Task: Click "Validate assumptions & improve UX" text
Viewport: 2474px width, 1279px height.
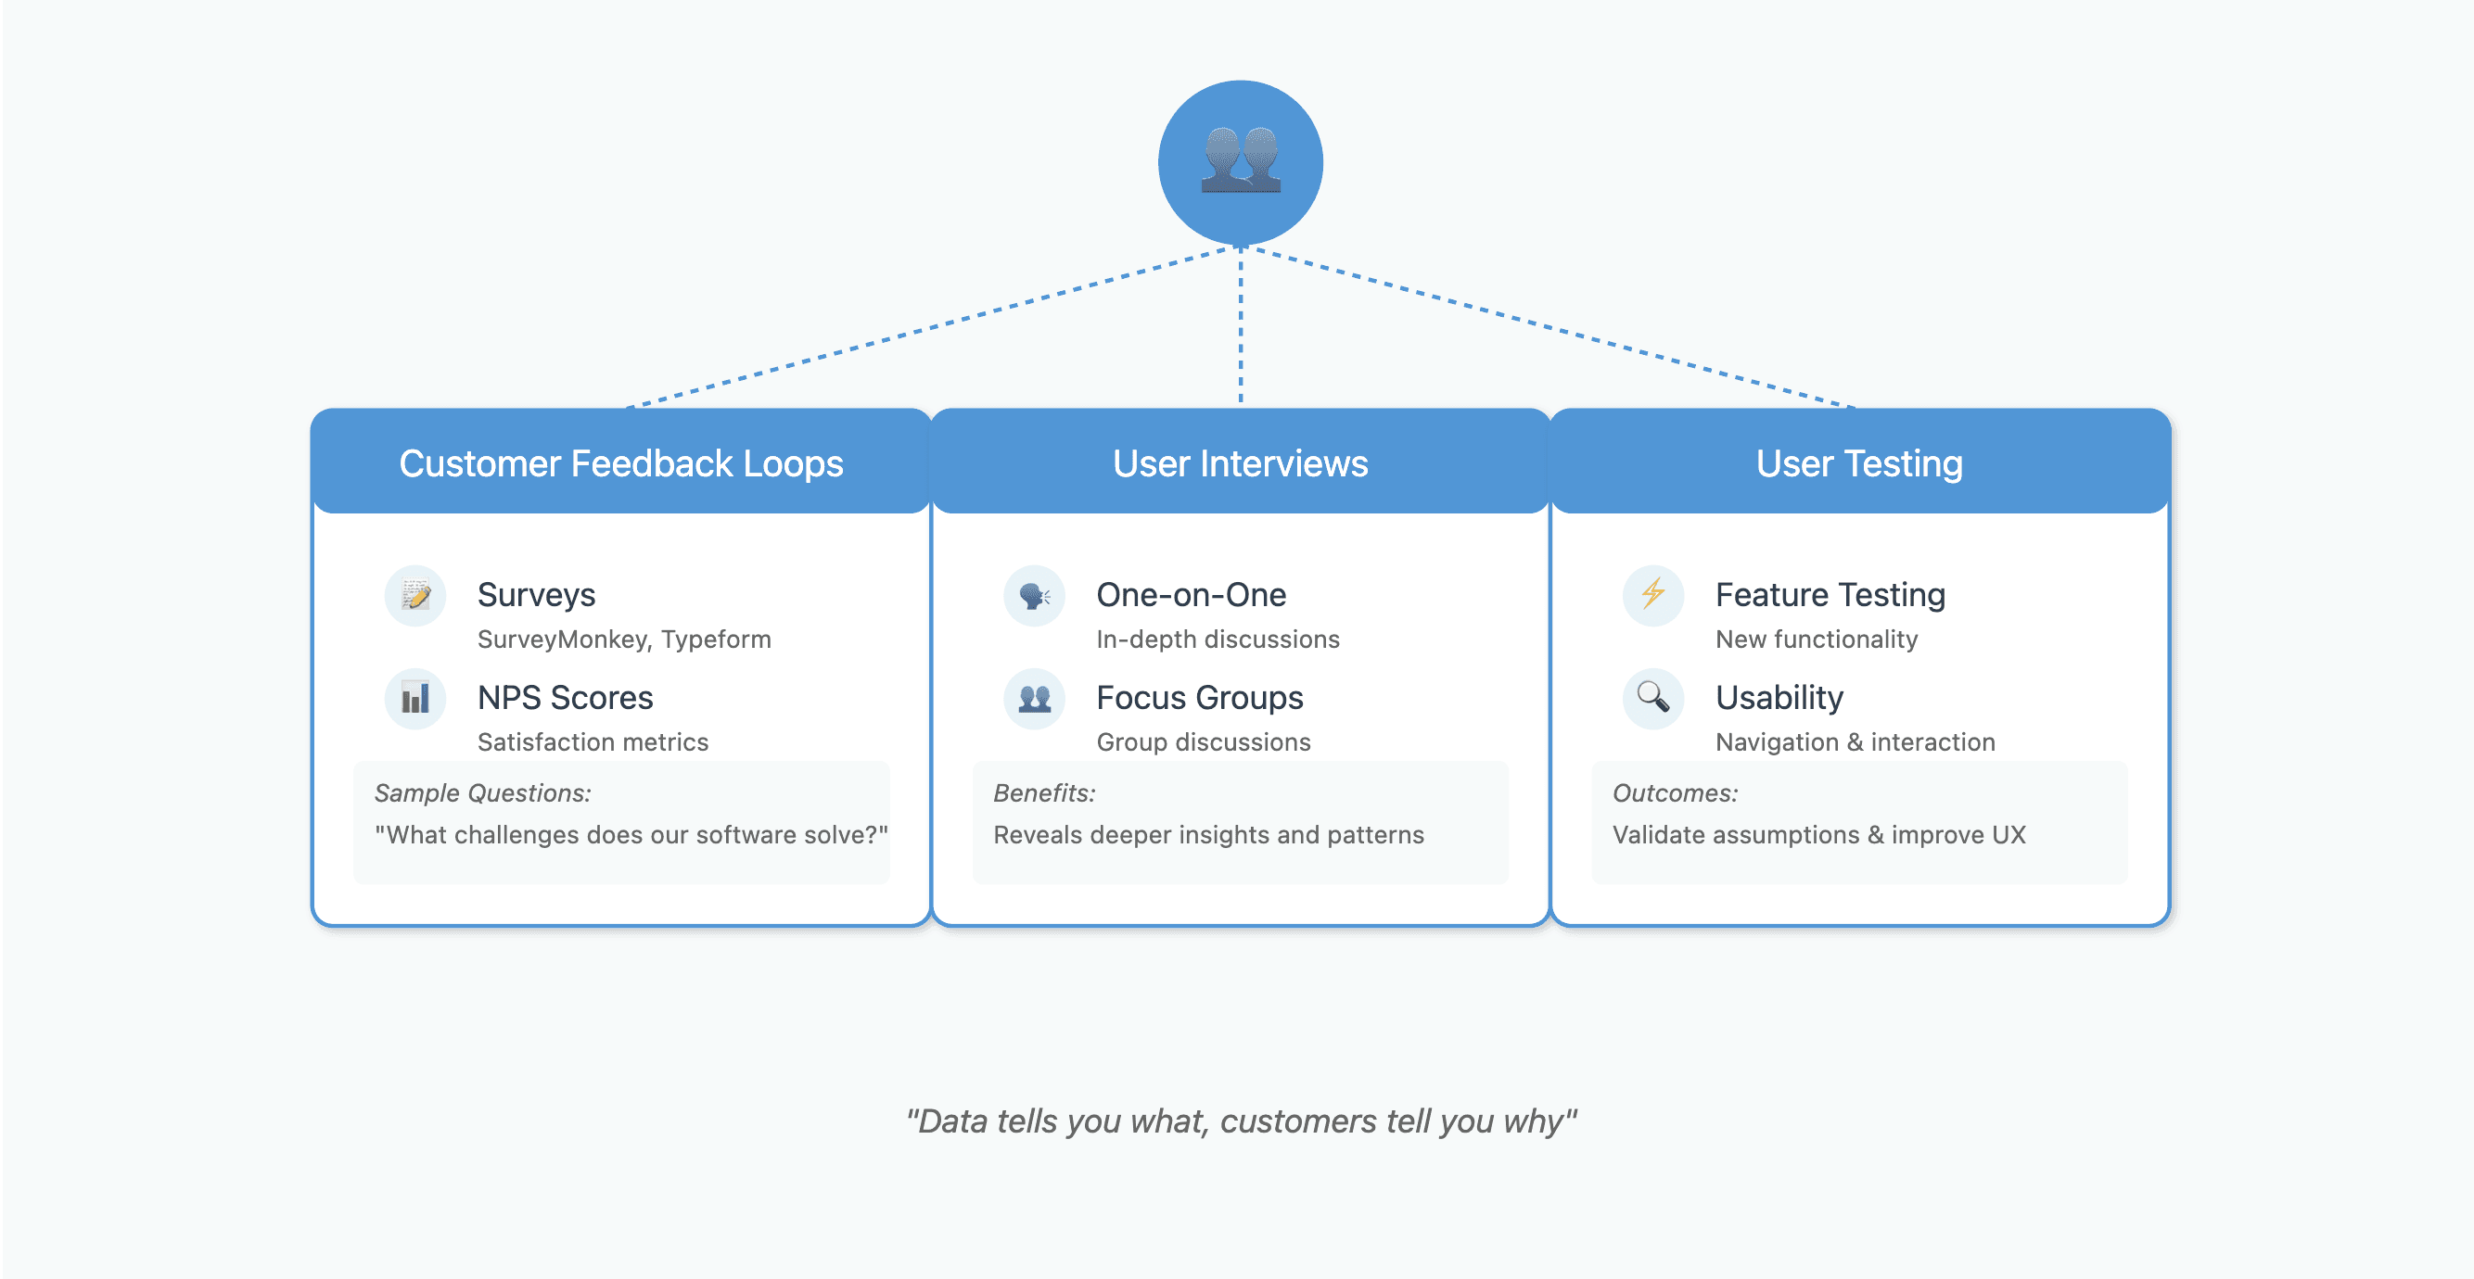Action: 1819,834
